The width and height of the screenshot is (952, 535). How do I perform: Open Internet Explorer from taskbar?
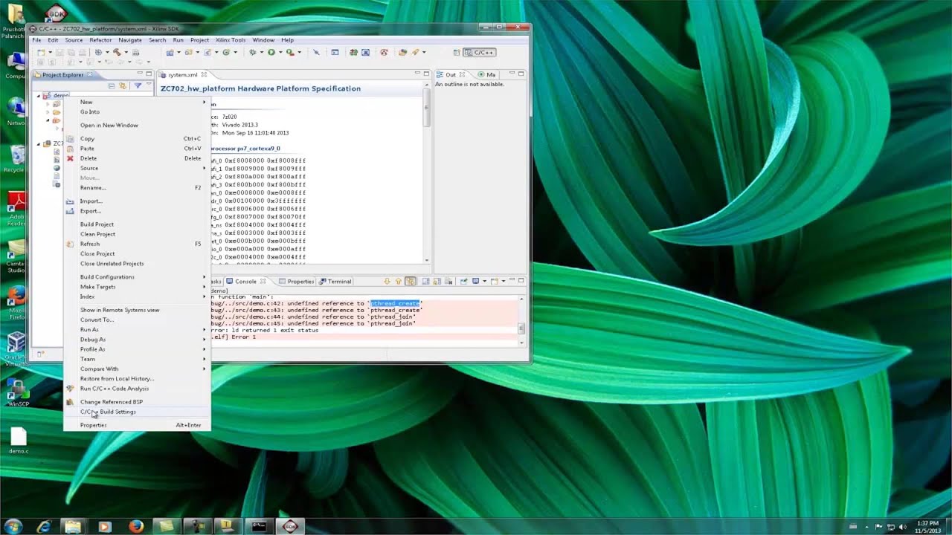(x=44, y=526)
